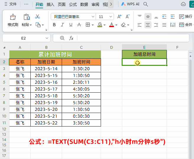Switch to the 公式 (Formula) tab
194x159 pixels.
click(73, 4)
